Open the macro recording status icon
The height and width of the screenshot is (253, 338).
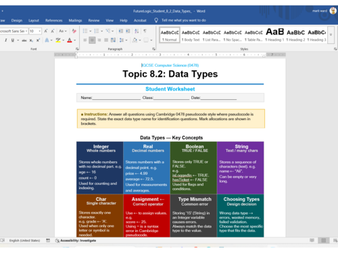pyautogui.click(x=48, y=240)
